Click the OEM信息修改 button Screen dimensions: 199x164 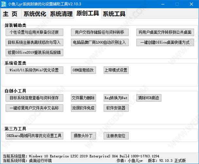pos(83,70)
